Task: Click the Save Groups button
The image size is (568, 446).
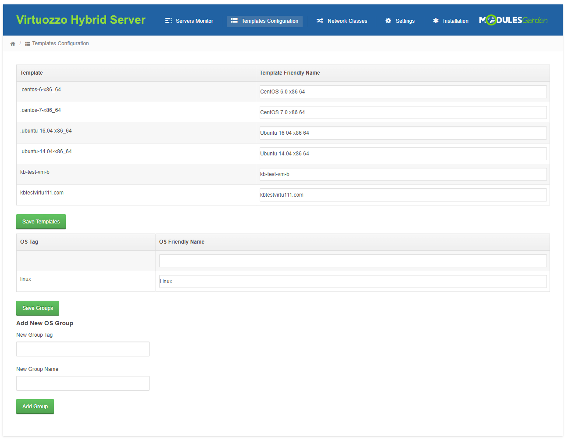Action: pos(38,308)
